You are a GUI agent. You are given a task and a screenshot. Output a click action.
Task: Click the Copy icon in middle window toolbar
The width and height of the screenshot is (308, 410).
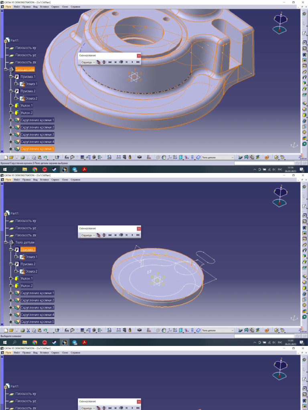pos(34,330)
